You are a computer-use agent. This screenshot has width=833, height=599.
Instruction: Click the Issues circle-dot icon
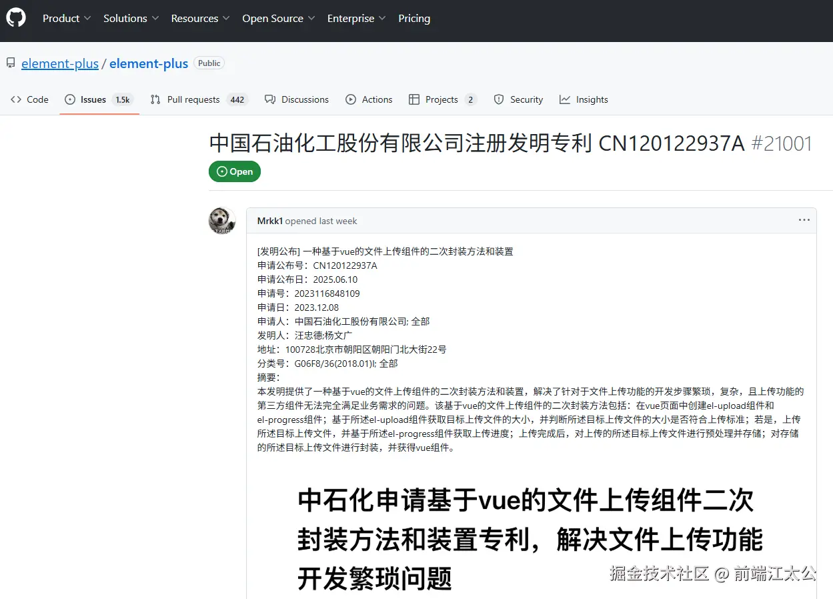coord(69,99)
